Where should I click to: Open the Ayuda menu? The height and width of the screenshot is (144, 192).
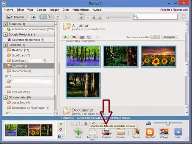(97, 10)
